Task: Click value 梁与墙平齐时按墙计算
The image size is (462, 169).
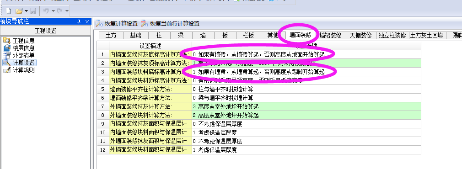Action: (226, 98)
